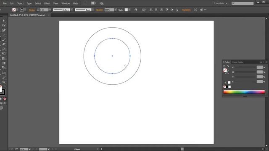269x151 pixels.
Task: Open the Effect menu
Action: (x=47, y=3)
